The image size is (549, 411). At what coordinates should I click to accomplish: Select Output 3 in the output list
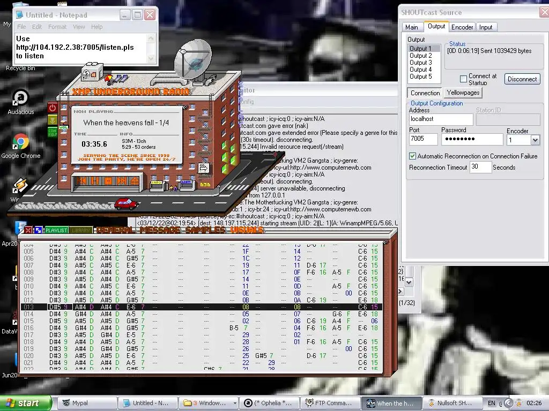click(x=424, y=63)
